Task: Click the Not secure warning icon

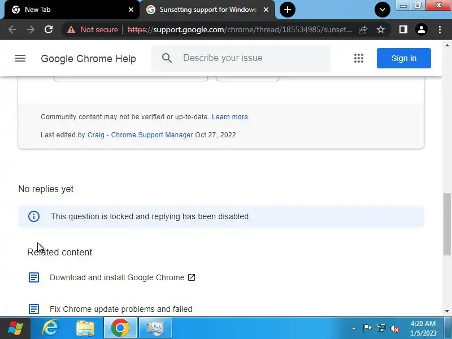Action: click(71, 29)
